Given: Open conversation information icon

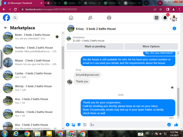Looking at the screenshot, I should (174, 28).
